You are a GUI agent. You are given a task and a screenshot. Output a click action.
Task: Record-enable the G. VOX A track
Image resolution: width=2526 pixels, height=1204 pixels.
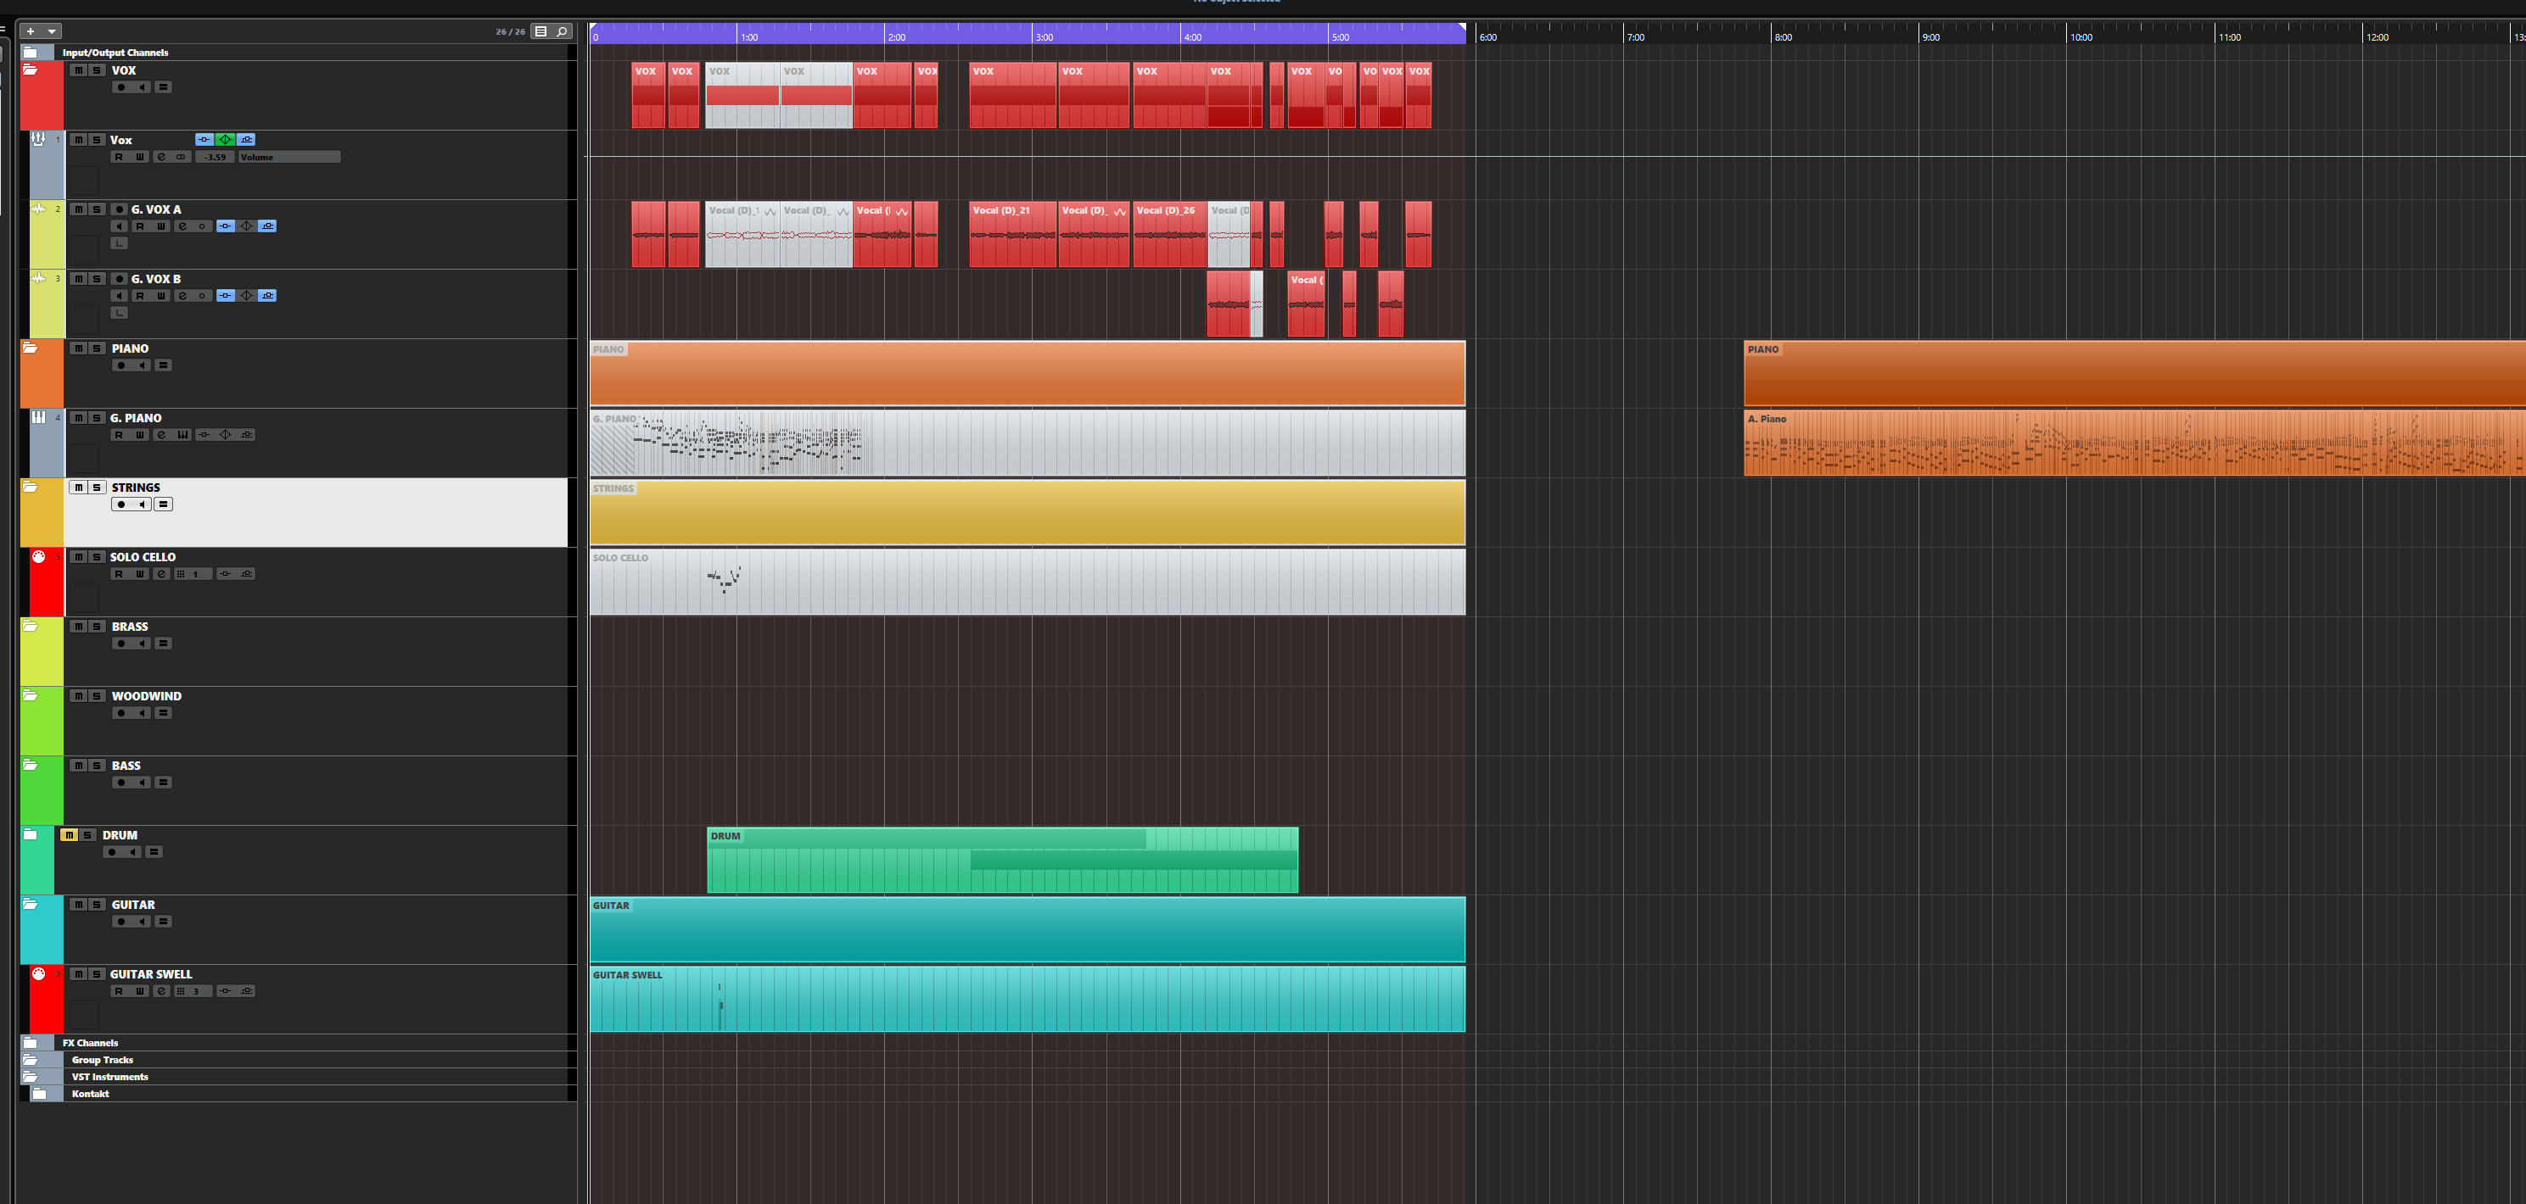point(120,209)
